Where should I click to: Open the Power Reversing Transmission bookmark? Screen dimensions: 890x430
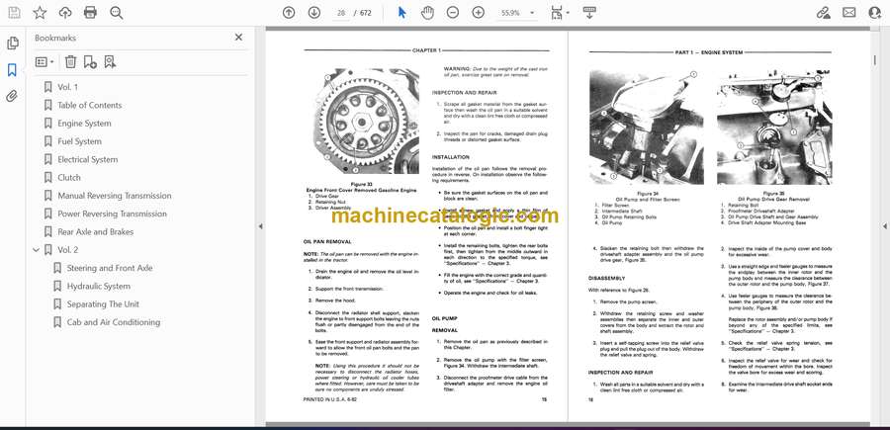(113, 214)
